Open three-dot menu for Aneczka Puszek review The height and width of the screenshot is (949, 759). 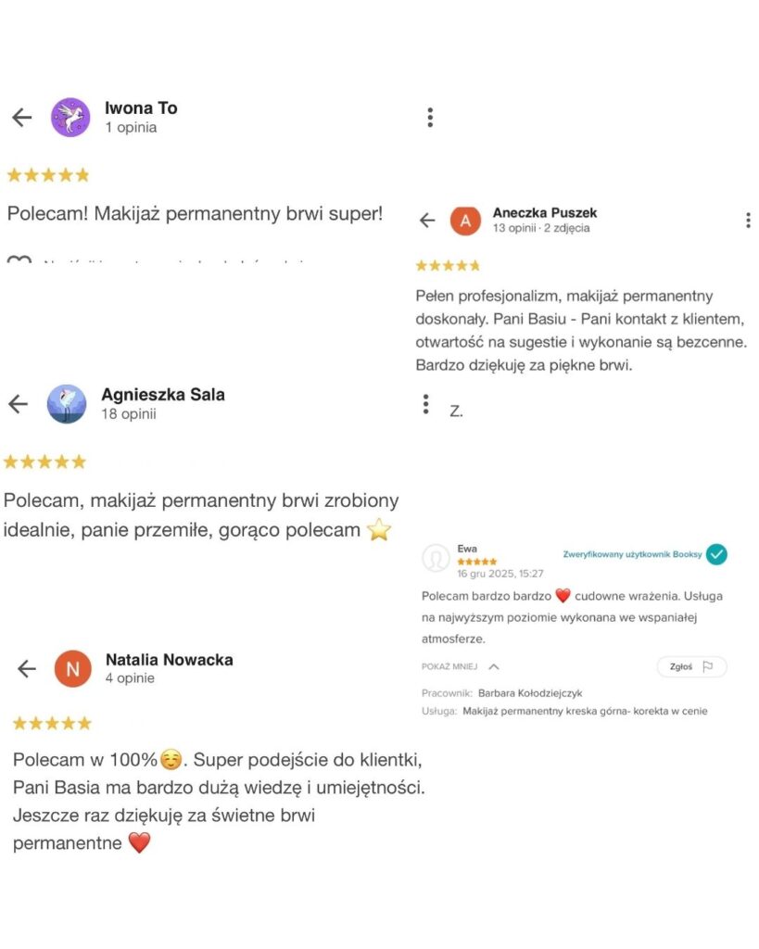click(x=748, y=221)
